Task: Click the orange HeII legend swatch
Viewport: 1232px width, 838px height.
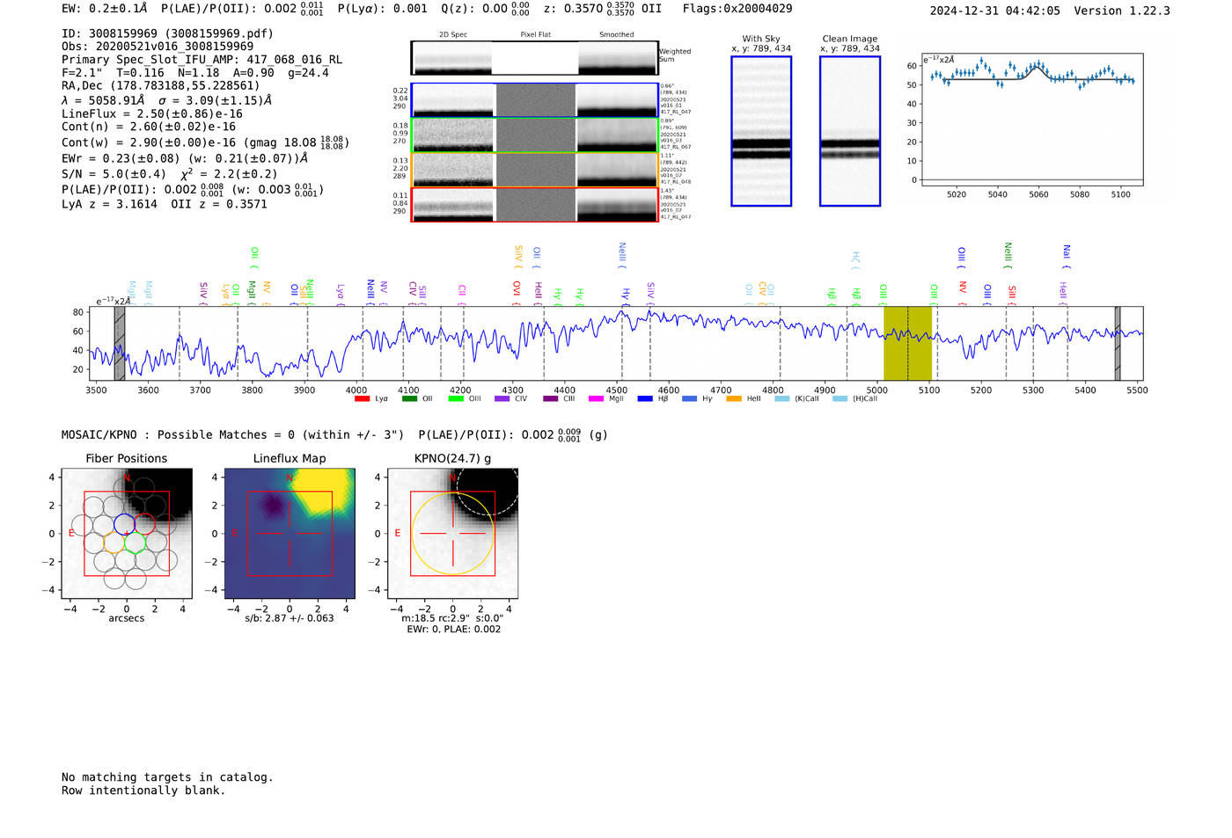Action: tap(734, 399)
